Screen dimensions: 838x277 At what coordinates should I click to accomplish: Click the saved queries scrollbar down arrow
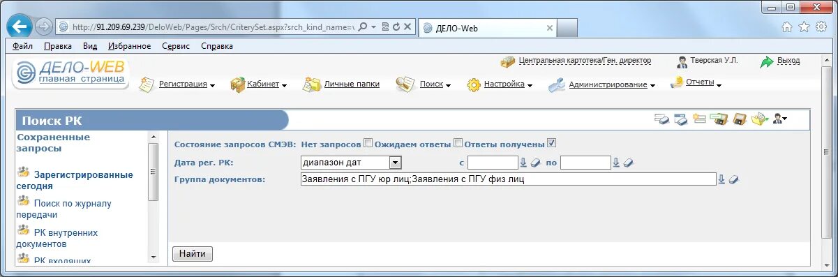(x=154, y=257)
